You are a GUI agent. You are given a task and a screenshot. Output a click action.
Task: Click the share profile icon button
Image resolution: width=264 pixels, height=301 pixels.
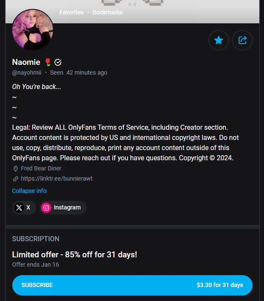(x=242, y=40)
